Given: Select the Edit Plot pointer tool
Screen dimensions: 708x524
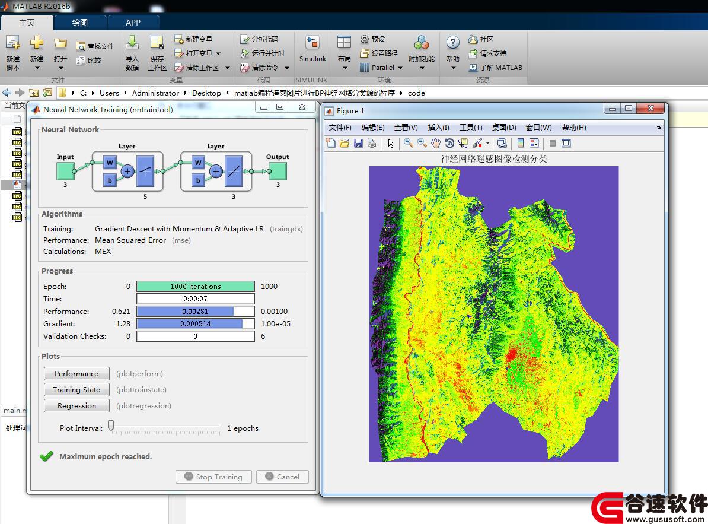Looking at the screenshot, I should point(391,143).
